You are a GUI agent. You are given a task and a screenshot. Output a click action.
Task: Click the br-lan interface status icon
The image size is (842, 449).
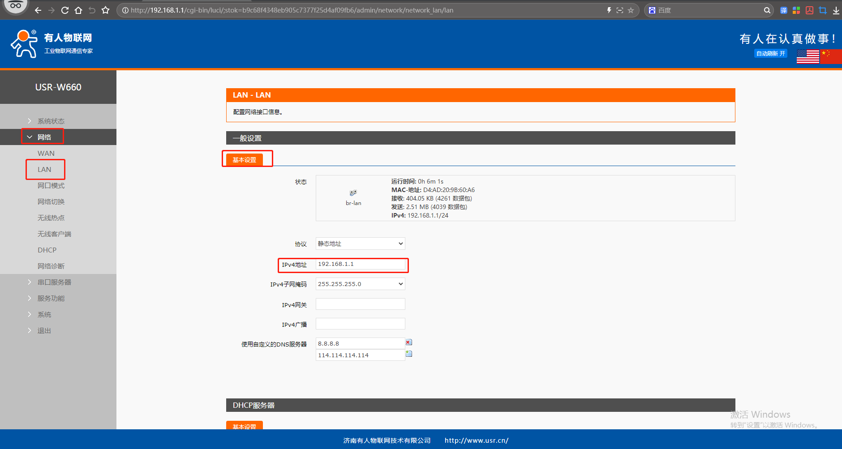[353, 193]
